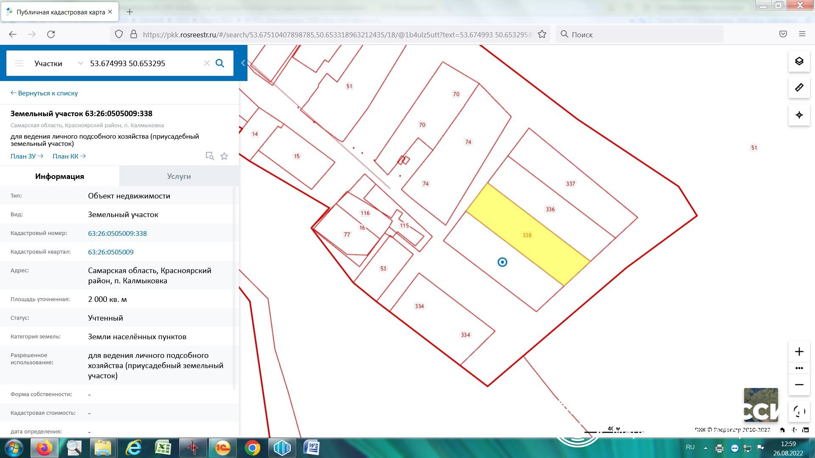Switch to the Услуги tab
Image resolution: width=815 pixels, height=458 pixels.
click(179, 176)
